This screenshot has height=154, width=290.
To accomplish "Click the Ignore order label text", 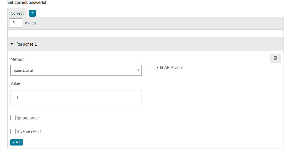I will coord(28,118).
